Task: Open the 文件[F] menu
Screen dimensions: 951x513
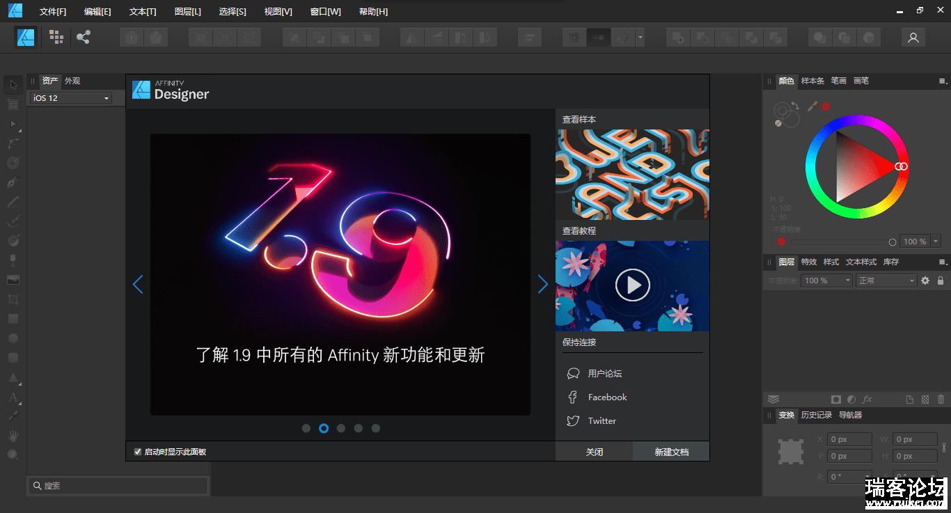Action: click(53, 12)
